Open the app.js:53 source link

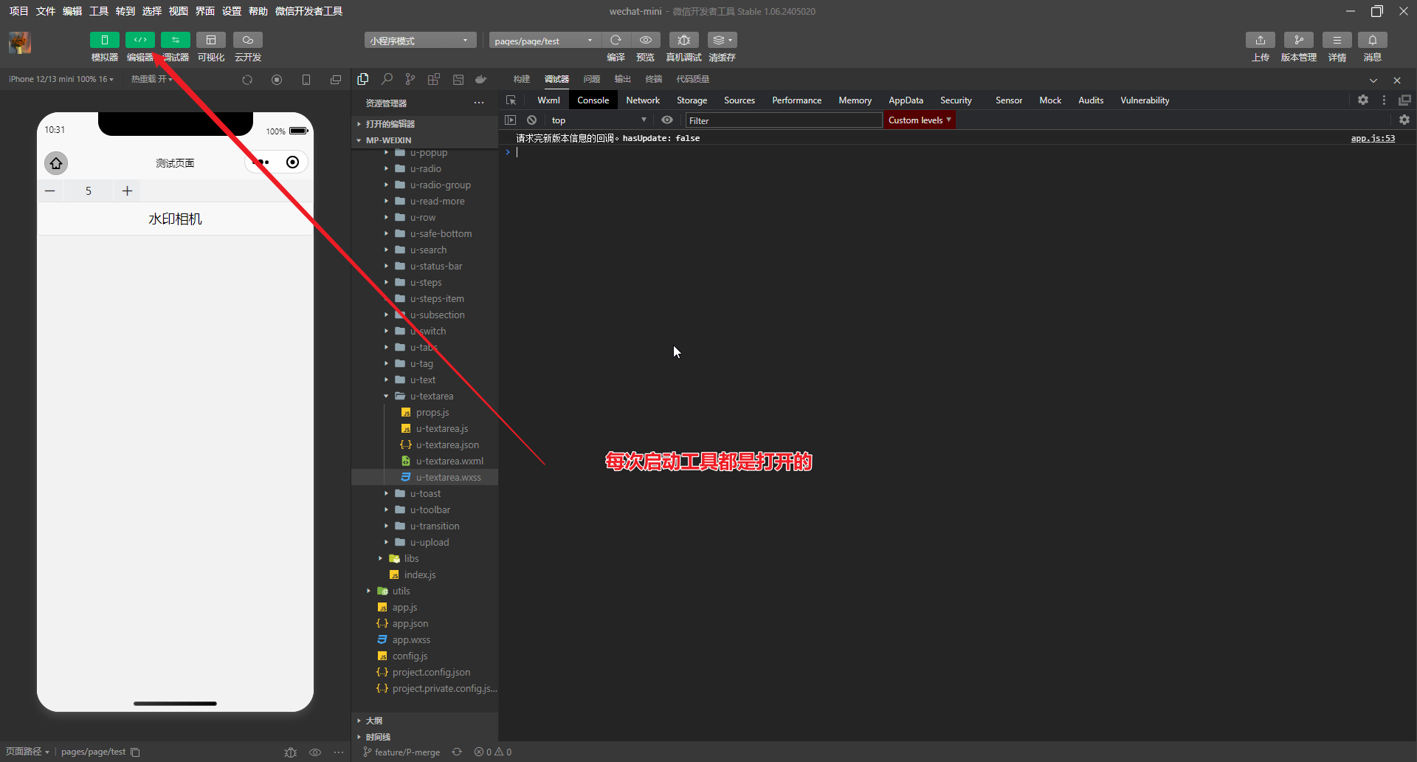coord(1373,138)
